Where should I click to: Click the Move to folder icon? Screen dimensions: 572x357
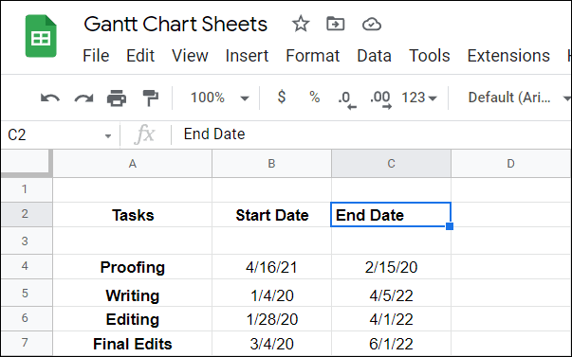pyautogui.click(x=335, y=24)
